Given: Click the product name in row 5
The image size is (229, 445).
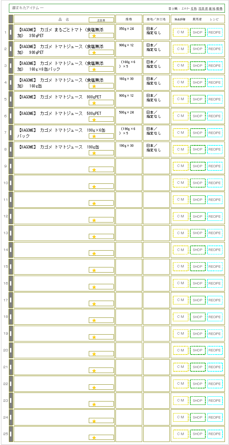Looking at the screenshot, I should pyautogui.click(x=60, y=97).
